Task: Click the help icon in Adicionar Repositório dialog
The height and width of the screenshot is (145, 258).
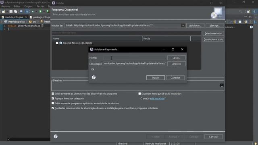Action: pos(94,77)
